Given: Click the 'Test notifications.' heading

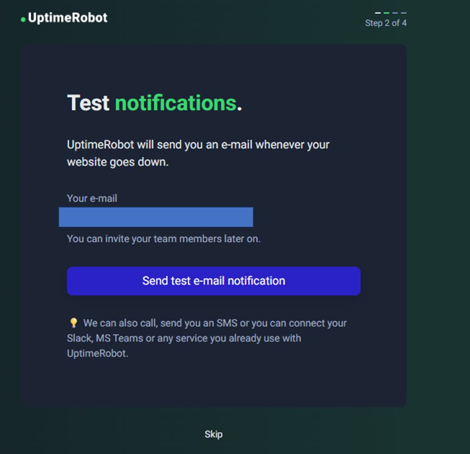Looking at the screenshot, I should [154, 102].
